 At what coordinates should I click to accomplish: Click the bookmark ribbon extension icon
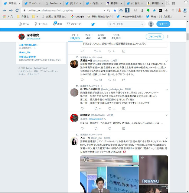(142, 11)
